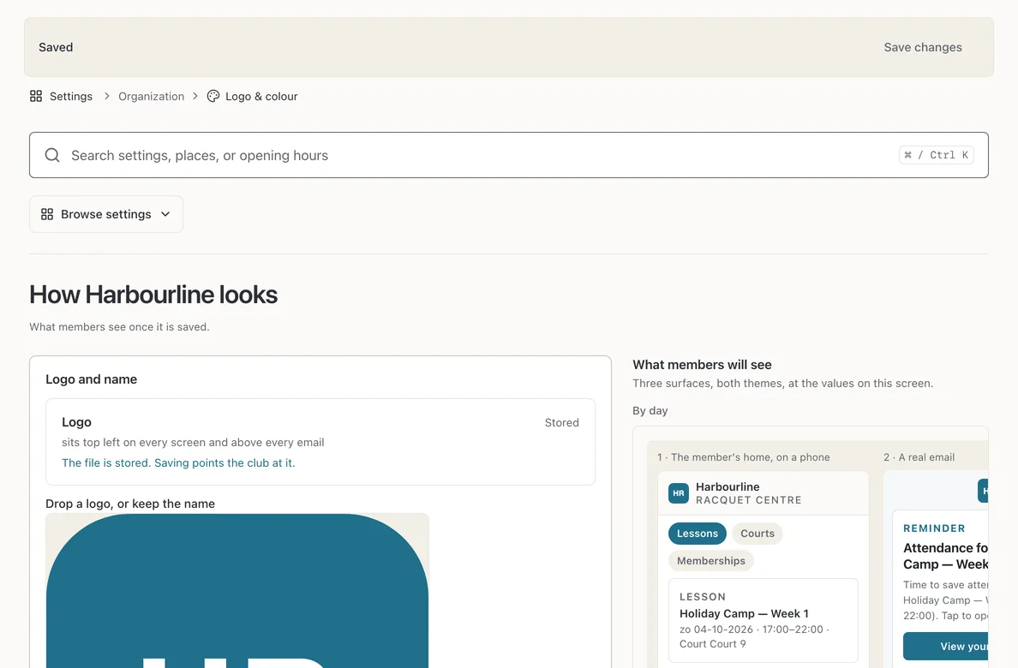Click the HR badge in the phone preview
The image size is (1018, 668).
679,493
